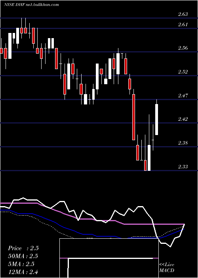Click the 2.47 price level label

183,96
